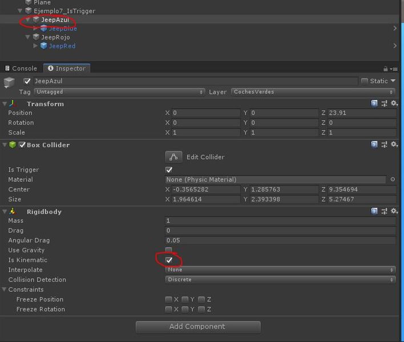Open Transform gear settings menu
404x342 pixels.
point(394,103)
